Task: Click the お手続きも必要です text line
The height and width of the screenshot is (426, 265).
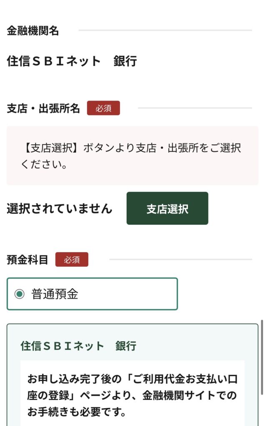Action: coord(77,412)
